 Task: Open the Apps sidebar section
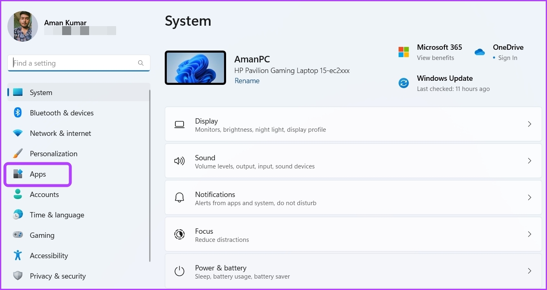click(x=38, y=174)
